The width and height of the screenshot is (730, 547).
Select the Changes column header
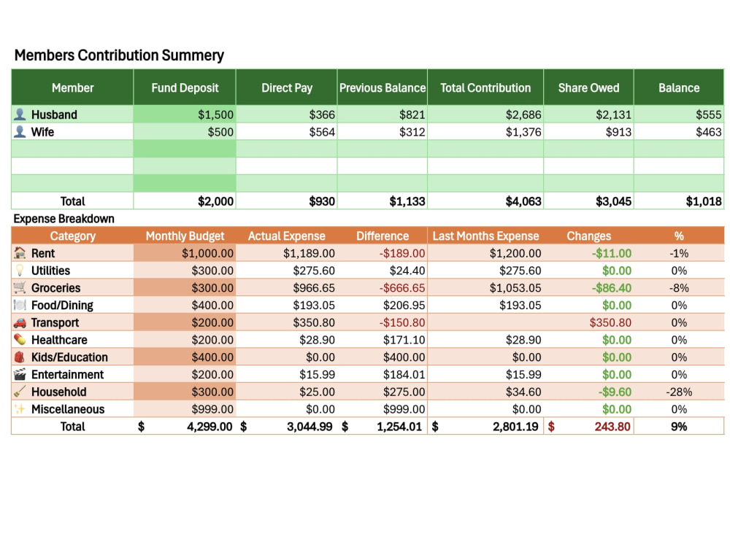[588, 236]
